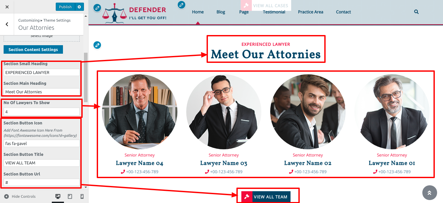This screenshot has width=443, height=203.
Task: Close the customizer with the X icon
Action: coord(7,7)
